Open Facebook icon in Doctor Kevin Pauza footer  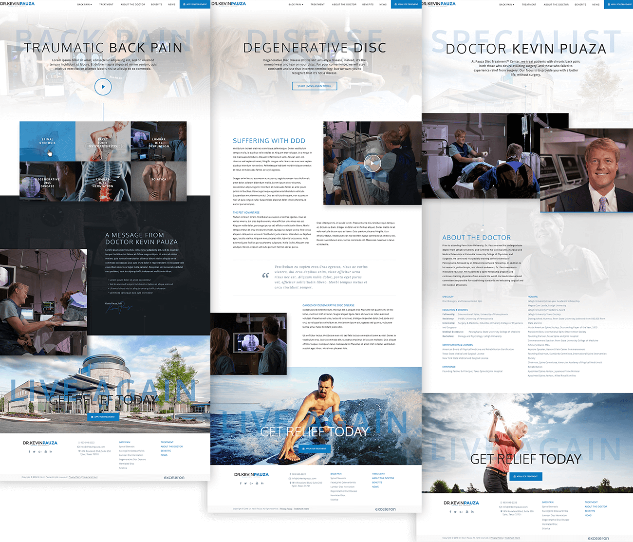(450, 511)
